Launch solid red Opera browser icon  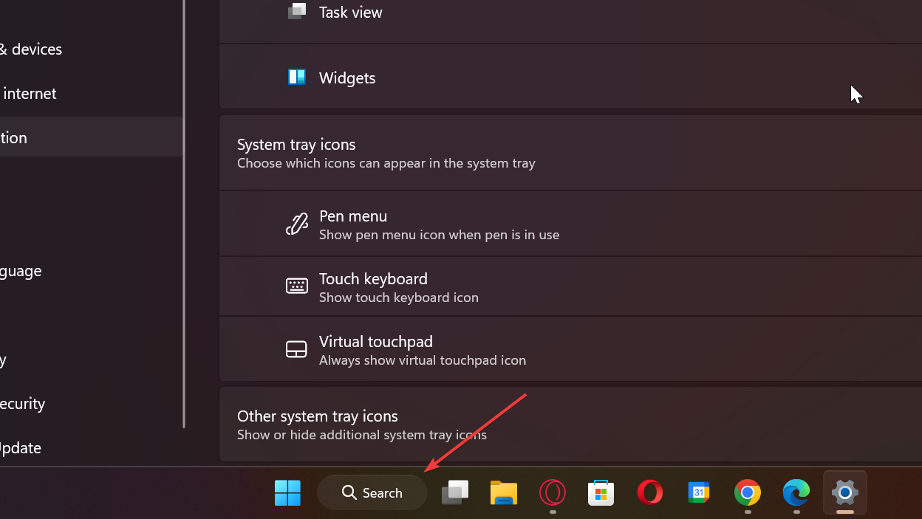click(650, 492)
